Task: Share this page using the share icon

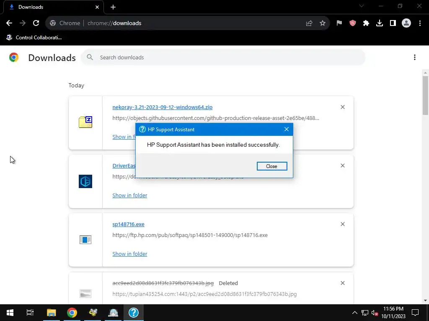Action: pyautogui.click(x=309, y=23)
